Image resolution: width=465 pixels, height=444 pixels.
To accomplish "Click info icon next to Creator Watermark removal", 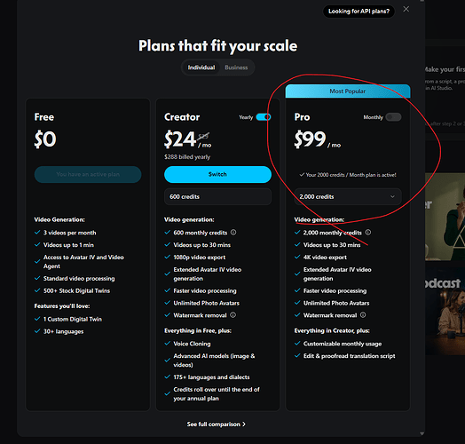I will (x=233, y=315).
